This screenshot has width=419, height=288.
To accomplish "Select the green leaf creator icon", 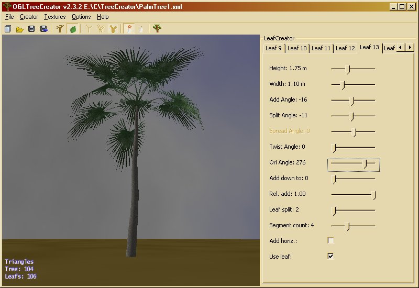I will click(x=73, y=29).
